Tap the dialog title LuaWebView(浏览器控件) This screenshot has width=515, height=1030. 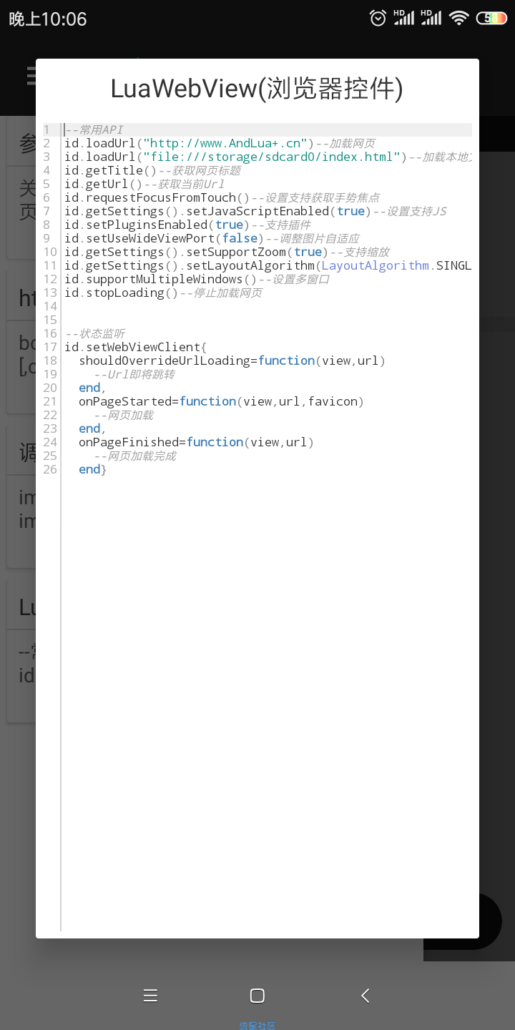click(257, 89)
